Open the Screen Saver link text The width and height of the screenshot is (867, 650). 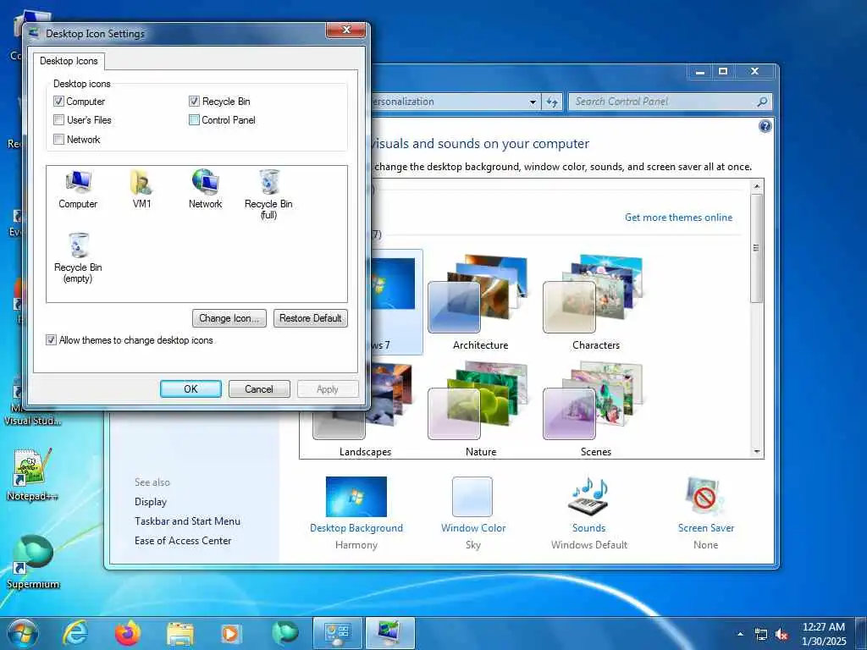pyautogui.click(x=706, y=528)
